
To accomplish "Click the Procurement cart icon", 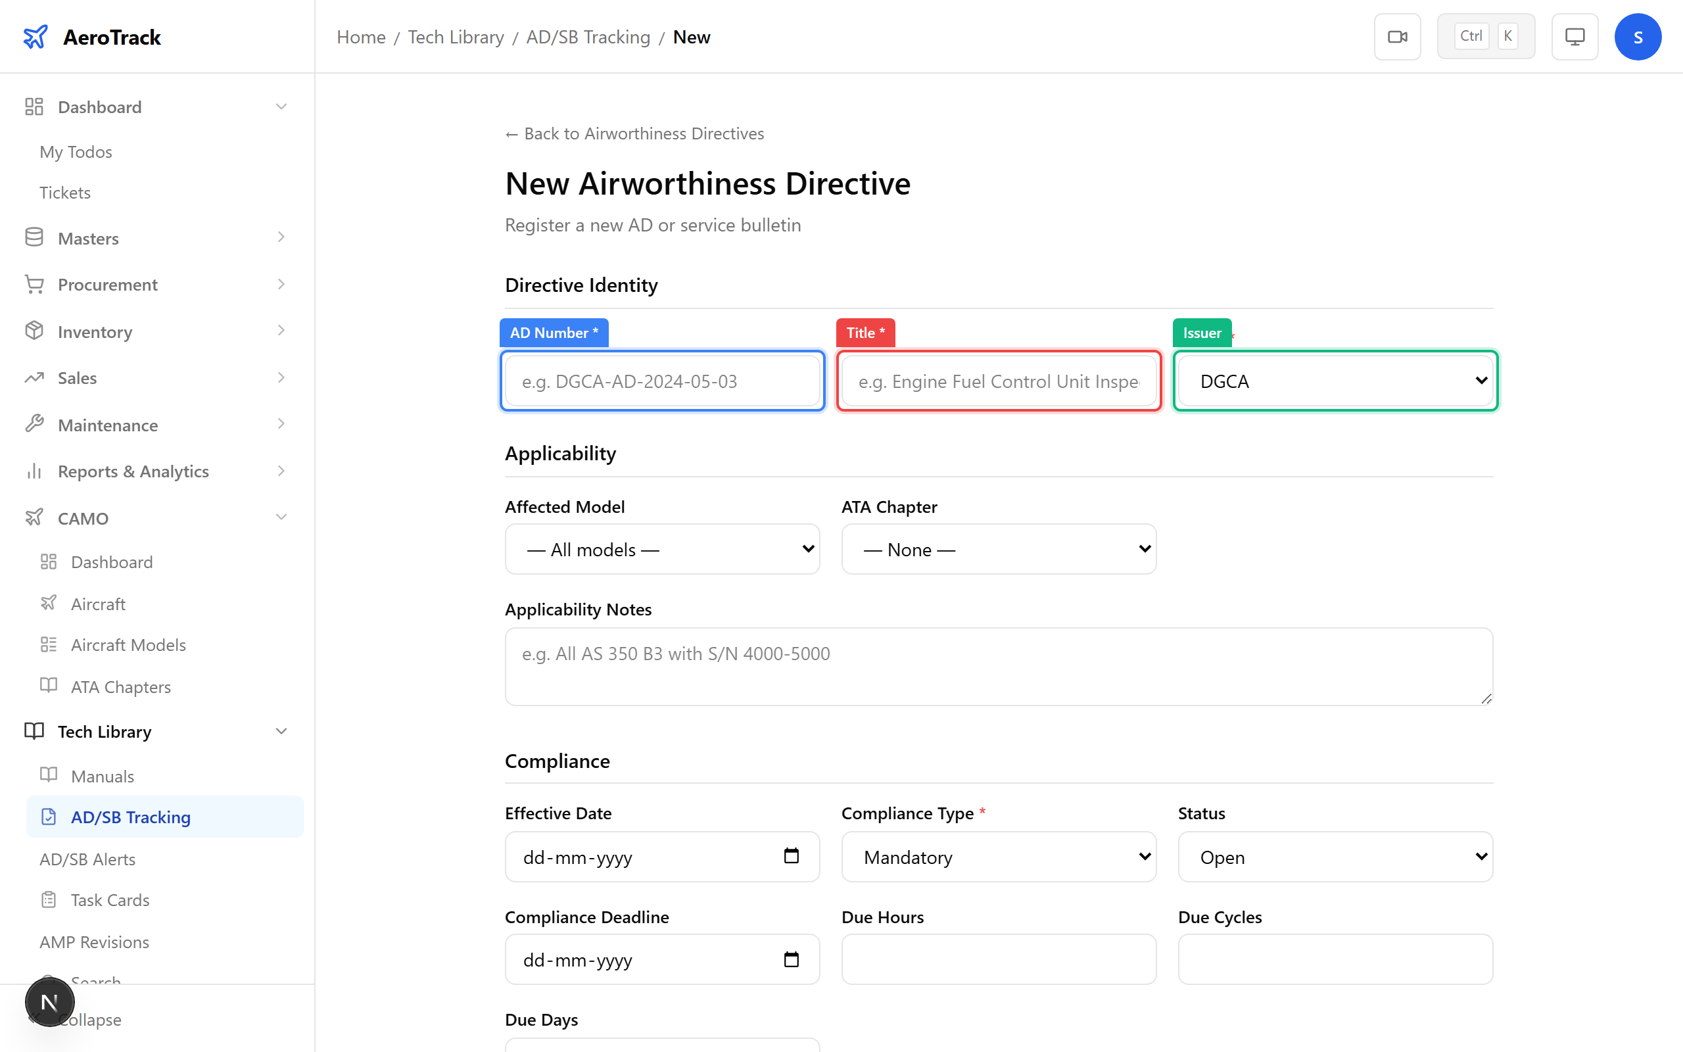I will pos(34,284).
